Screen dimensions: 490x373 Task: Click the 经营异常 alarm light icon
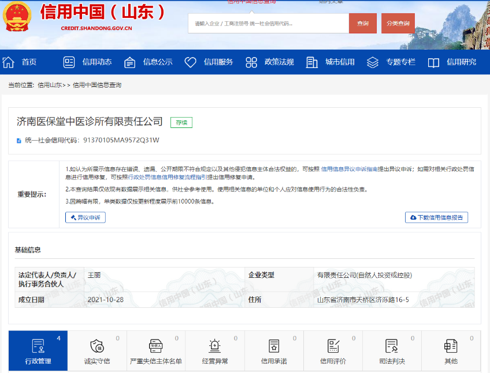pos(215,346)
